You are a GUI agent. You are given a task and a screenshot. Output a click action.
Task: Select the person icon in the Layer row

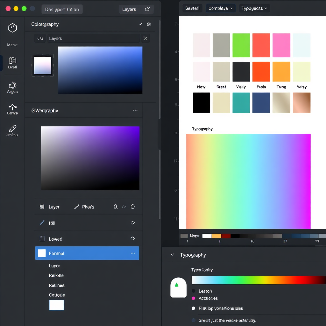coord(116,207)
